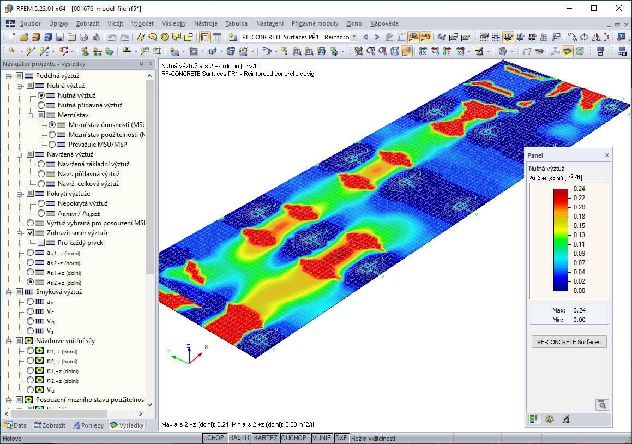
Task: Click navigator horizontal scrollbar right arrow
Action: [140, 414]
